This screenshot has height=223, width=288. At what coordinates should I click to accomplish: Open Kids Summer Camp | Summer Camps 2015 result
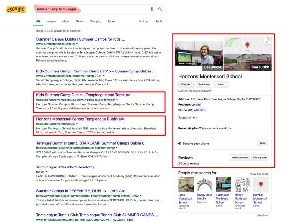(96, 71)
